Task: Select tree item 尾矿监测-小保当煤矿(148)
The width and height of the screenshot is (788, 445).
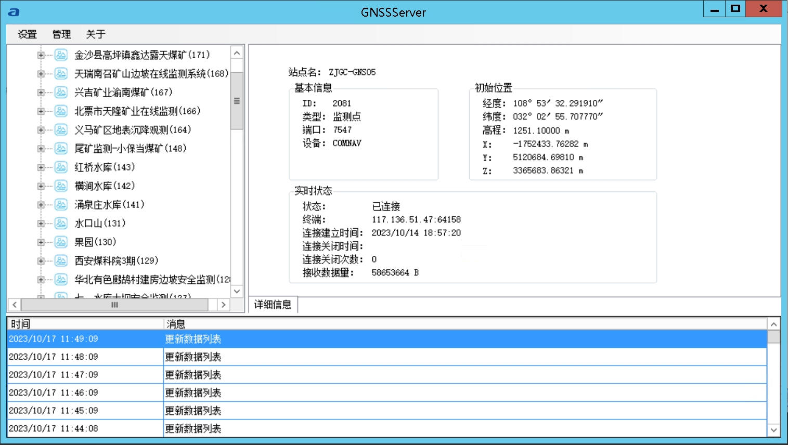Action: (x=130, y=148)
